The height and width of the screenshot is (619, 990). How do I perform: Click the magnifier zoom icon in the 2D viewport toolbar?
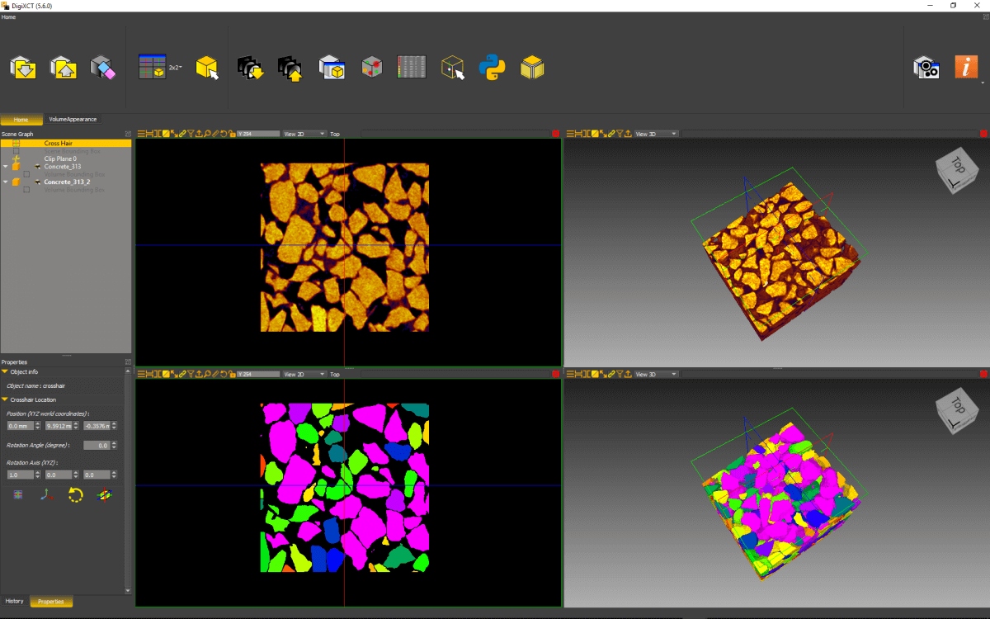coord(208,133)
